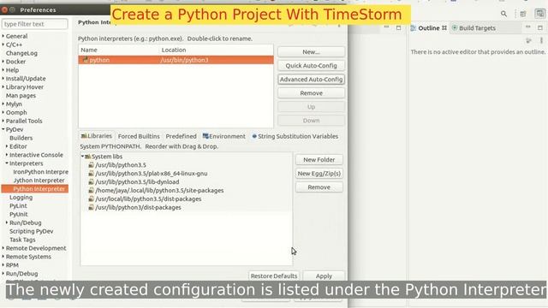This screenshot has height=308, width=548.
Task: Expand the Run/Debug node under PyDev
Action: pos(7,222)
